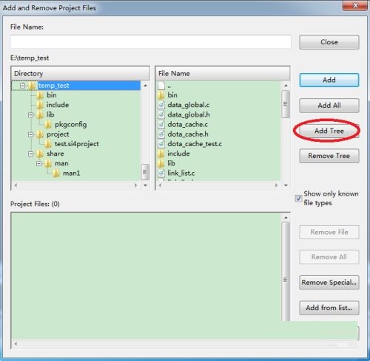Click File Name list horizontal scroll left arrow

161,185
